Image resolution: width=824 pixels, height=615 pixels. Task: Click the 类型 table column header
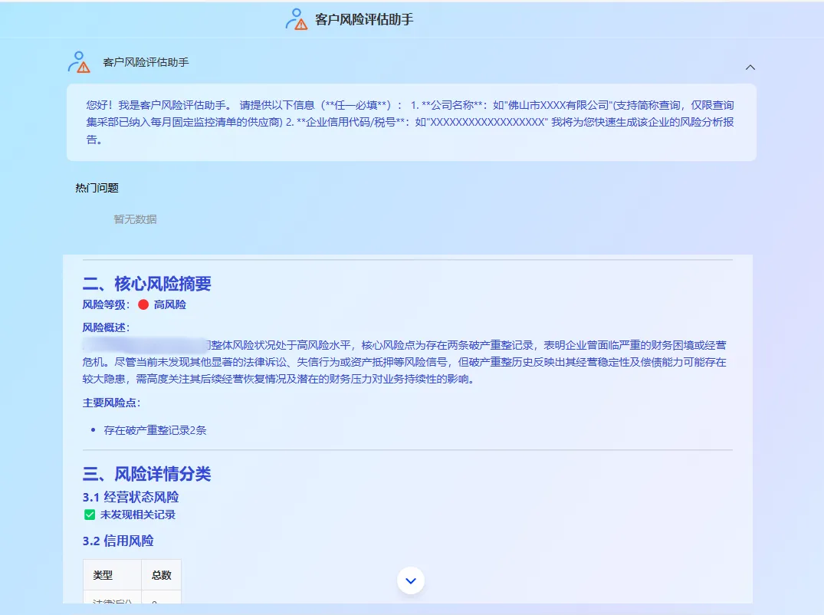coord(112,575)
